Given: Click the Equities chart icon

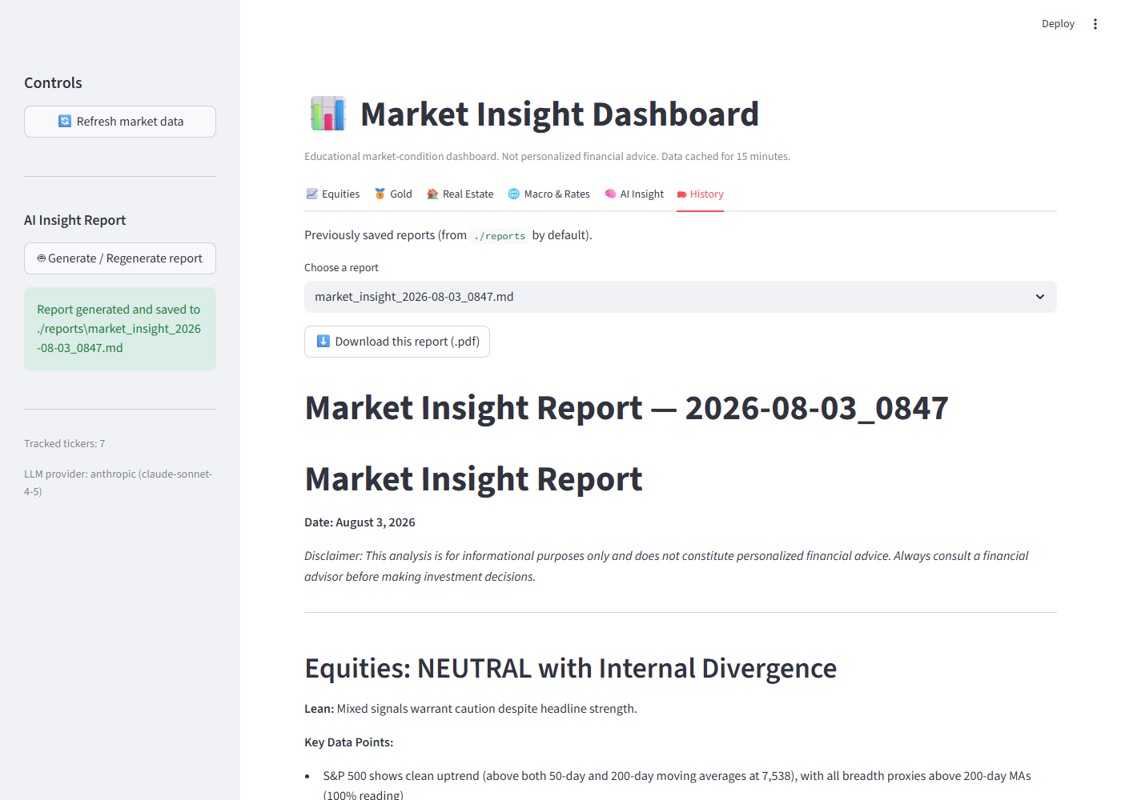Looking at the screenshot, I should (x=312, y=194).
